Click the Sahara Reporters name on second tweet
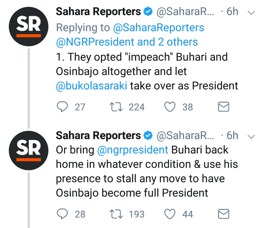 tap(98, 135)
